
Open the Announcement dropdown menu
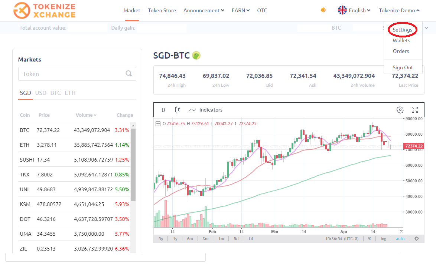click(x=204, y=10)
